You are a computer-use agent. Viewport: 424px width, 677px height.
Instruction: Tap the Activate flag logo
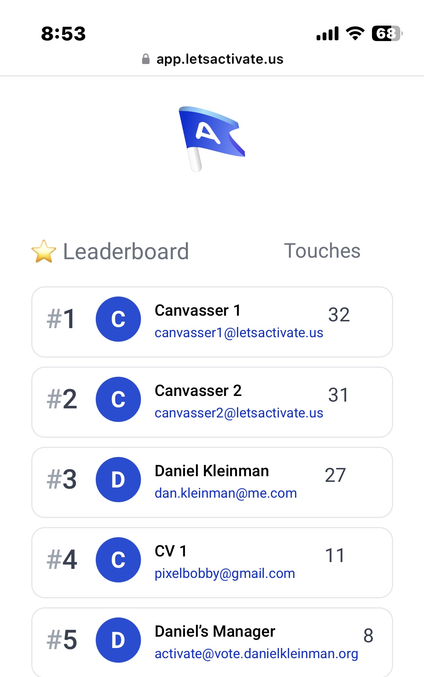pyautogui.click(x=211, y=139)
